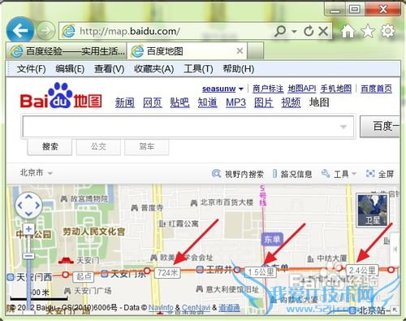Open the 知道 navigation link
This screenshot has width=406, height=321.
coord(207,102)
